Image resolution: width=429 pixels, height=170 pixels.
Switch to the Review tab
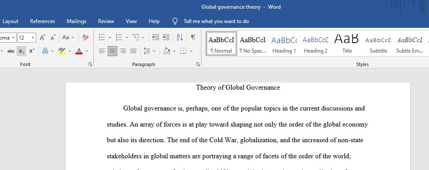[106, 21]
